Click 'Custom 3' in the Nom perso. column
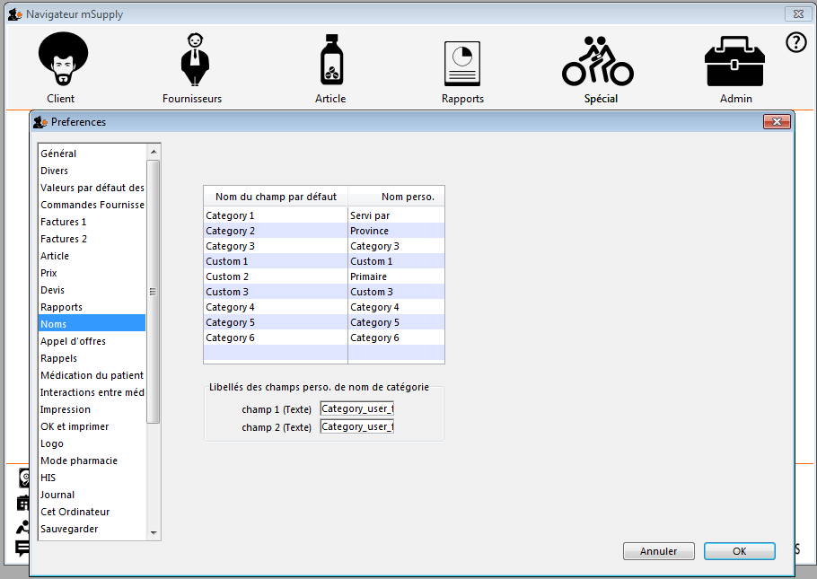Viewport: 817px width, 579px height. click(397, 292)
